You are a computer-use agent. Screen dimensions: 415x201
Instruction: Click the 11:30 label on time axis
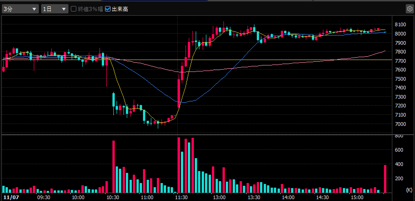click(x=181, y=197)
